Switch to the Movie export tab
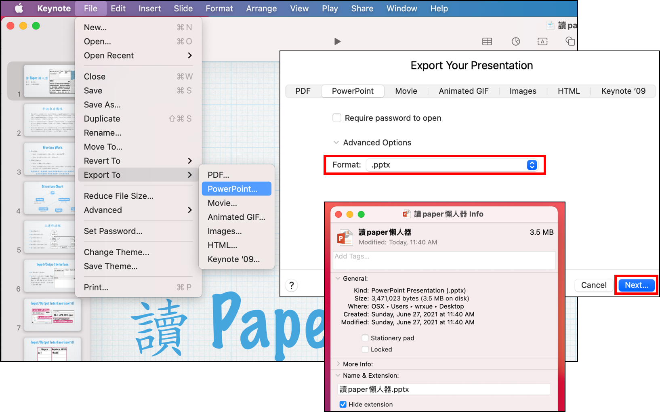The height and width of the screenshot is (412, 660). pyautogui.click(x=406, y=91)
